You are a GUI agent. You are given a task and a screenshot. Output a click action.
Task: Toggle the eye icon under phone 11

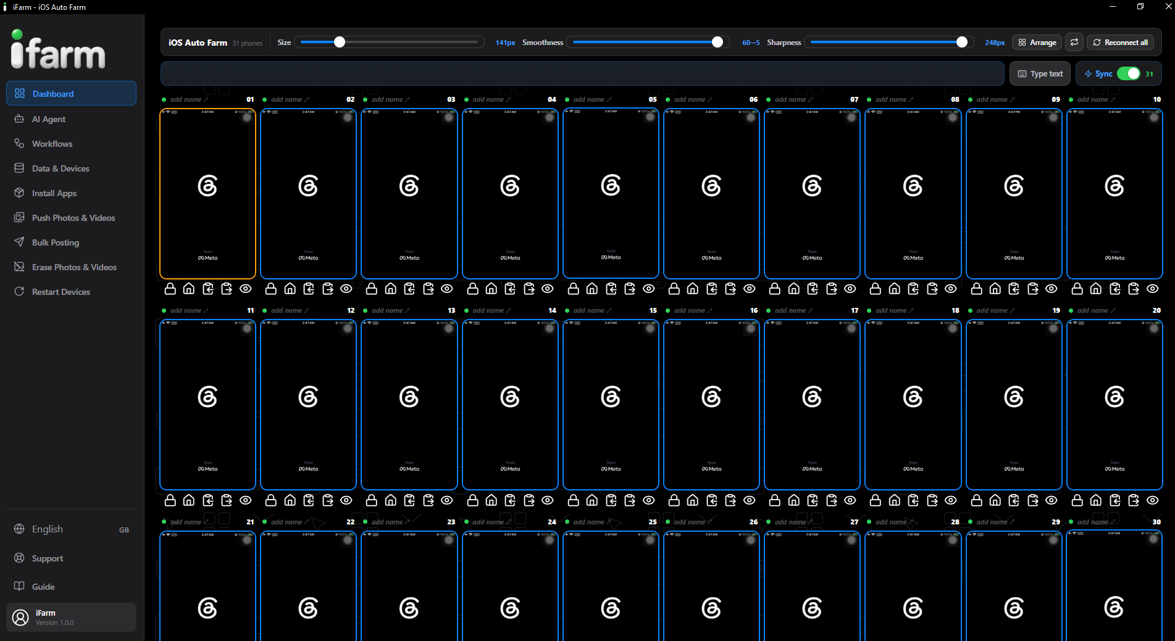pos(246,500)
